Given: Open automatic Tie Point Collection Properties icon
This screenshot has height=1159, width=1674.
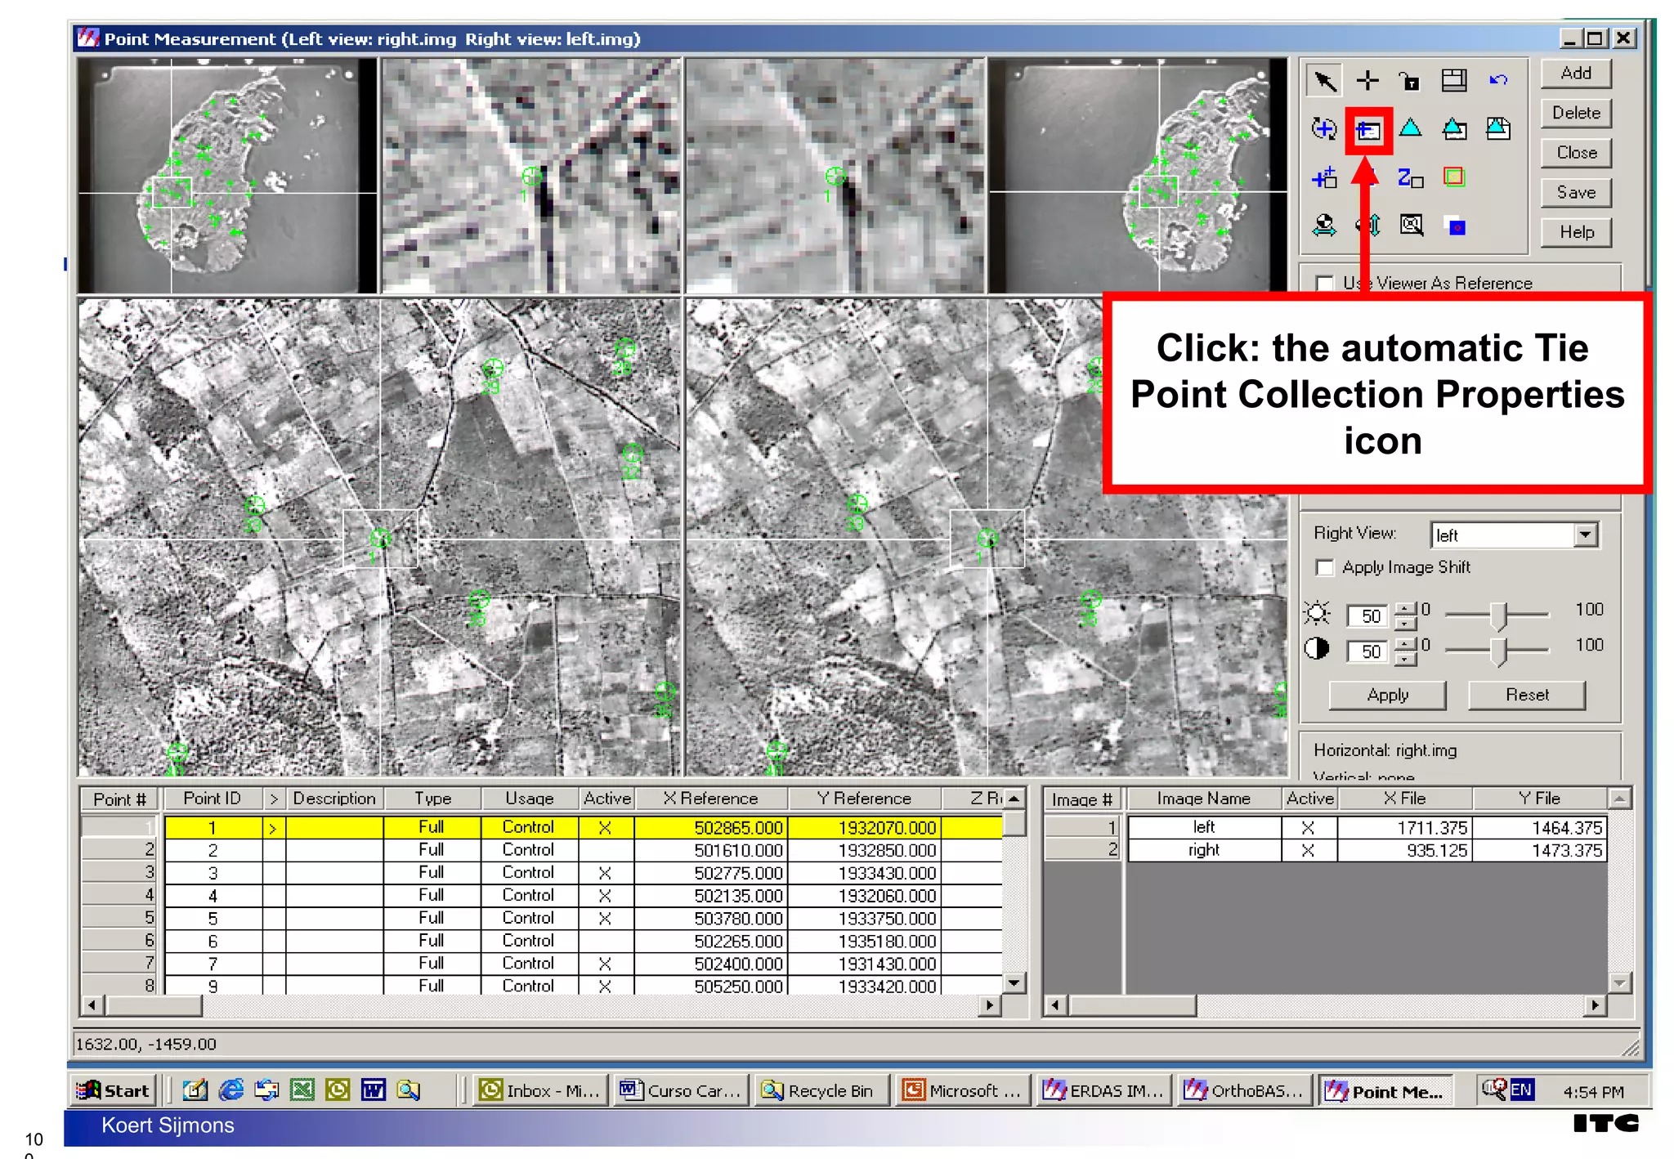Looking at the screenshot, I should click(1368, 130).
